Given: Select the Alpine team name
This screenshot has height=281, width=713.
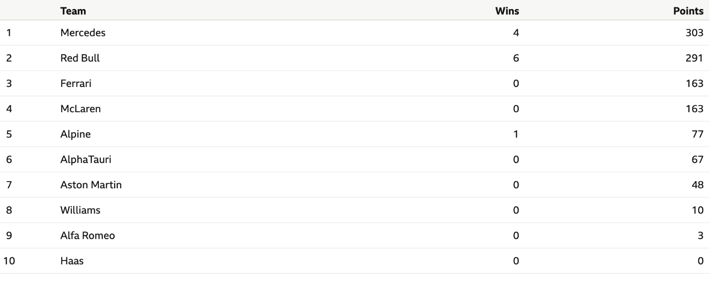Looking at the screenshot, I should click(76, 134).
